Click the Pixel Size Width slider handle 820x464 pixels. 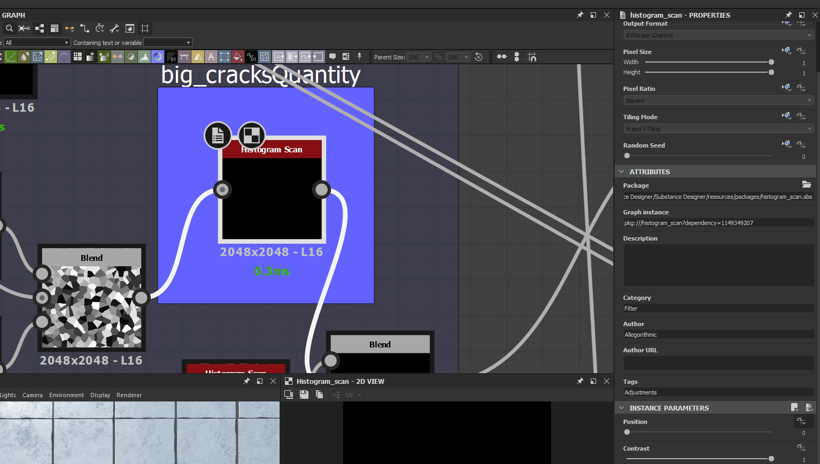[x=771, y=62]
